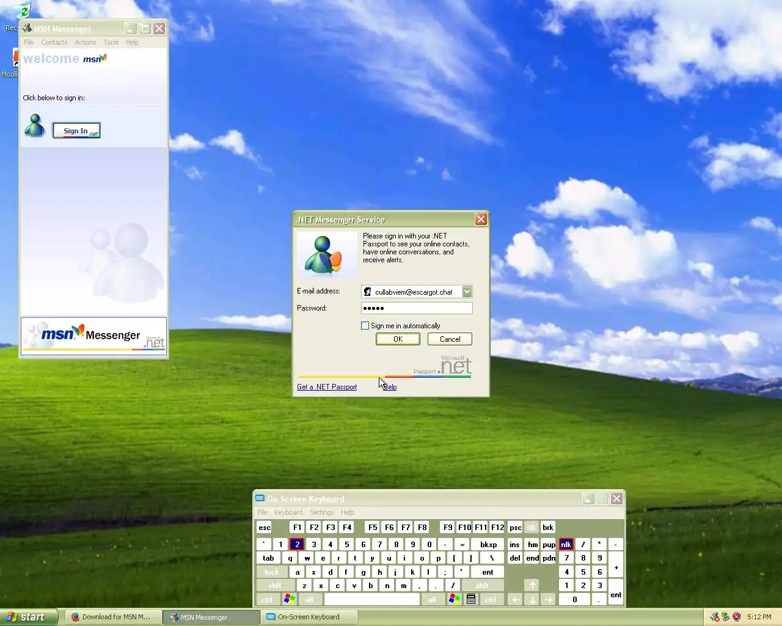Toggle the slk scroll lock key
The height and width of the screenshot is (626, 782).
[532, 528]
